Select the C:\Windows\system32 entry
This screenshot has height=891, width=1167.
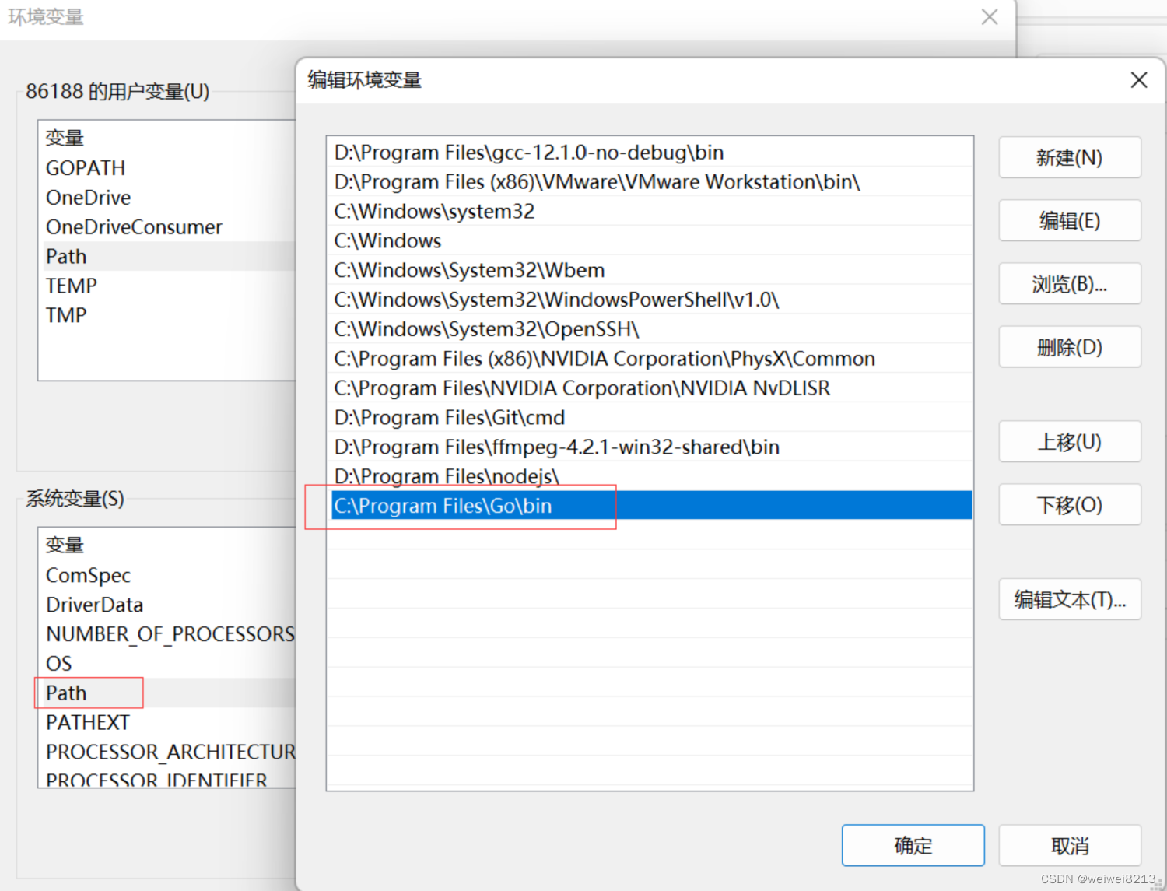650,212
